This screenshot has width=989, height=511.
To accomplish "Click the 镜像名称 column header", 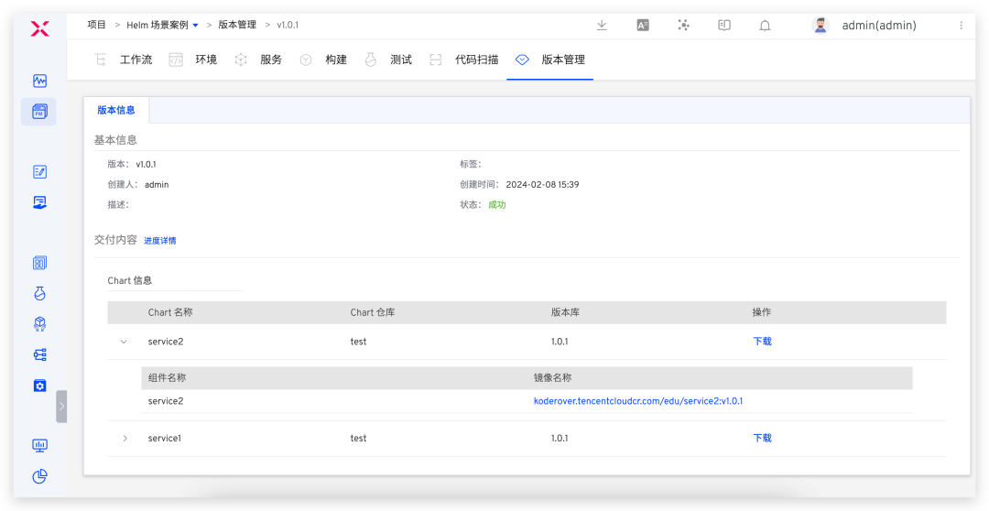I will [552, 378].
